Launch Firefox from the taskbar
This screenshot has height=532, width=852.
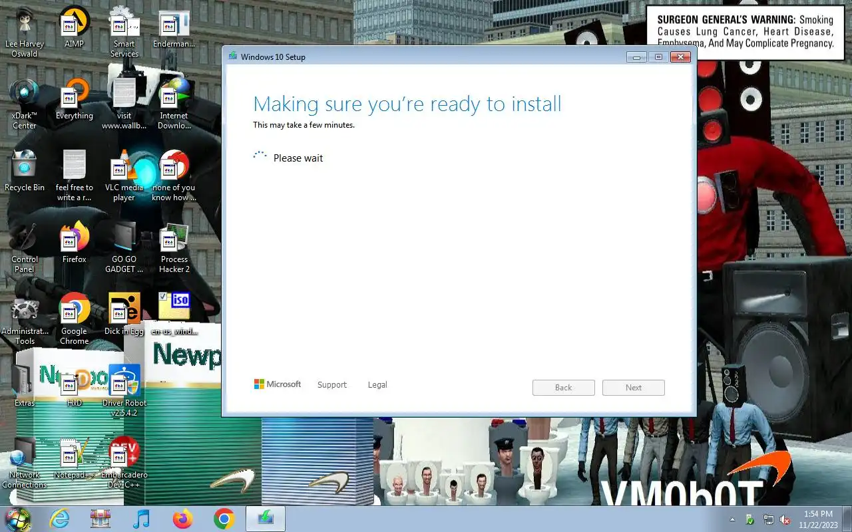click(182, 519)
